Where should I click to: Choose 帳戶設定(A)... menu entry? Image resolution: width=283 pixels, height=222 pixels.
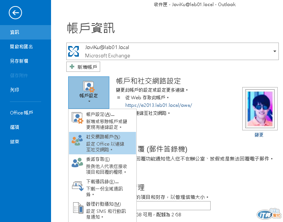click(x=102, y=121)
